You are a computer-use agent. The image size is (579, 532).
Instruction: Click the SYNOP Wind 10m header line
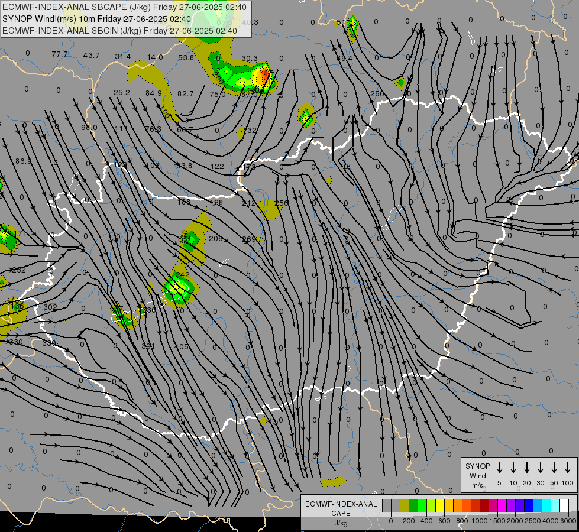coord(96,19)
